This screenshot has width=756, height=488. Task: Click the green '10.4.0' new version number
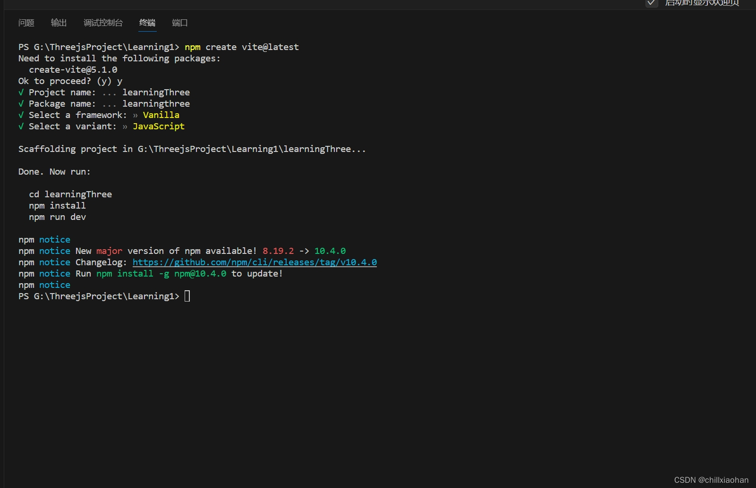[x=330, y=251]
